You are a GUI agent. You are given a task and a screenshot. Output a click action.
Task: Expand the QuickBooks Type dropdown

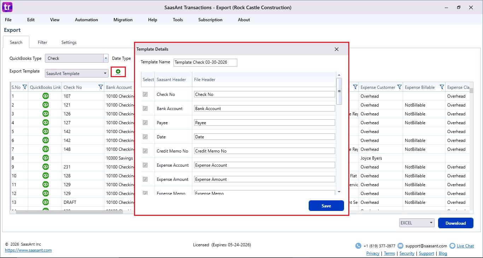(x=106, y=58)
